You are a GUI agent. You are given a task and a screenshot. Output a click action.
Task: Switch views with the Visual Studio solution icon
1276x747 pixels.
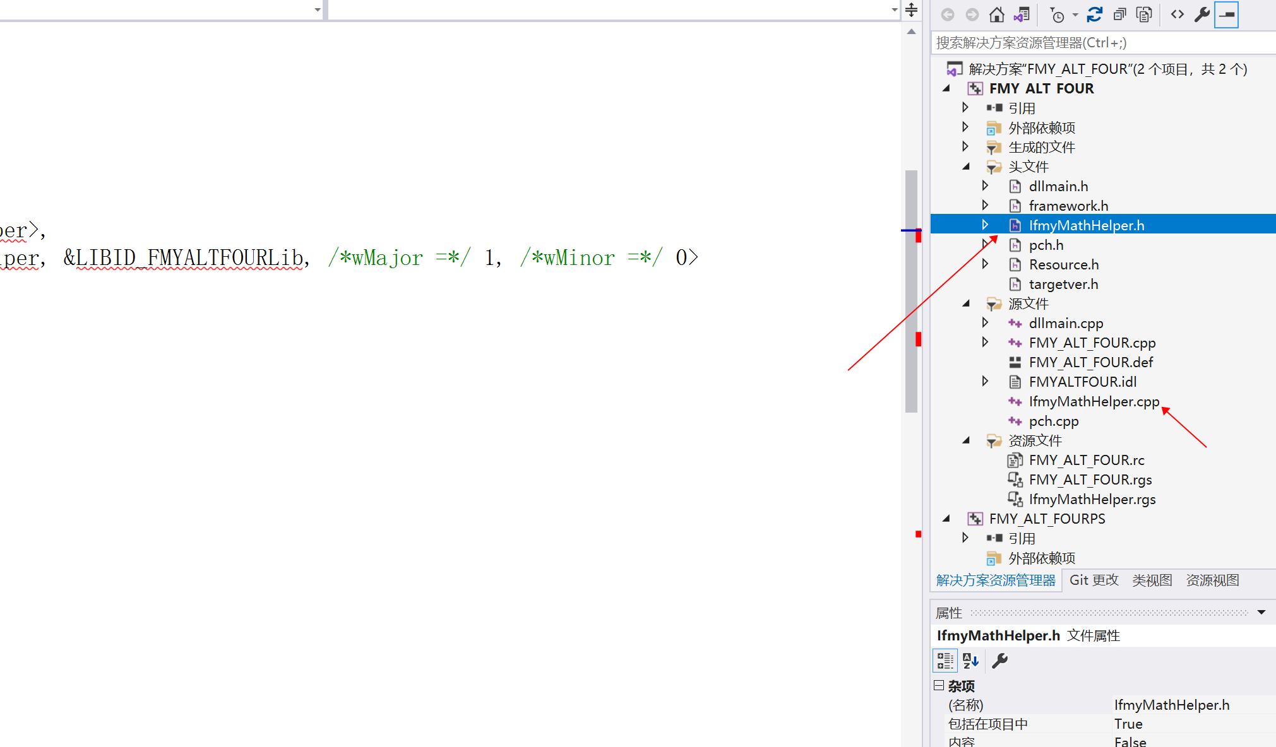pos(1022,15)
